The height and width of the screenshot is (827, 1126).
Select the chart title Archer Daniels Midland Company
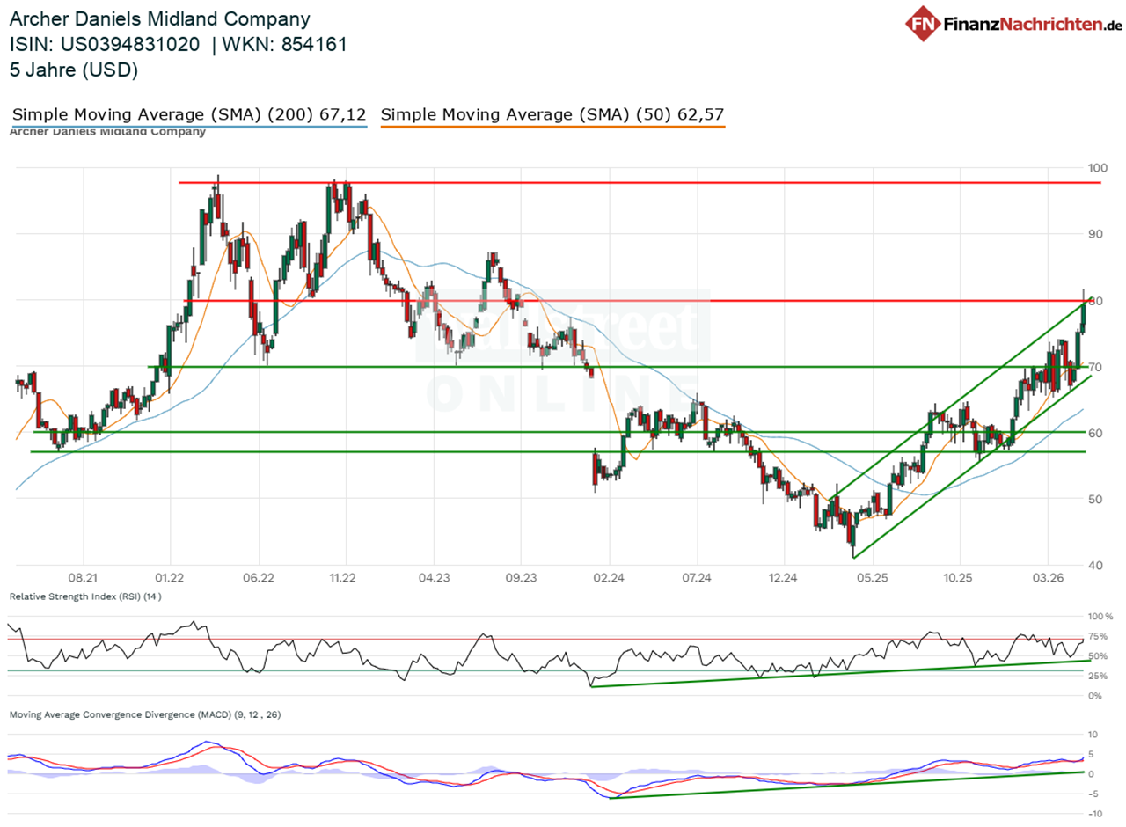tap(159, 18)
